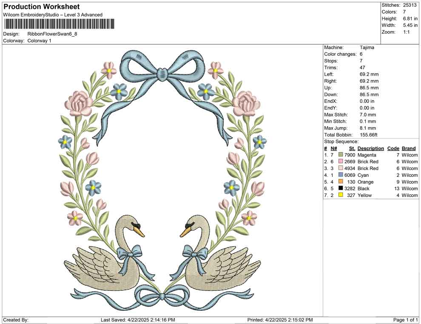421x324 pixels.
Task: Click the St. column header
Action: pyautogui.click(x=351, y=148)
